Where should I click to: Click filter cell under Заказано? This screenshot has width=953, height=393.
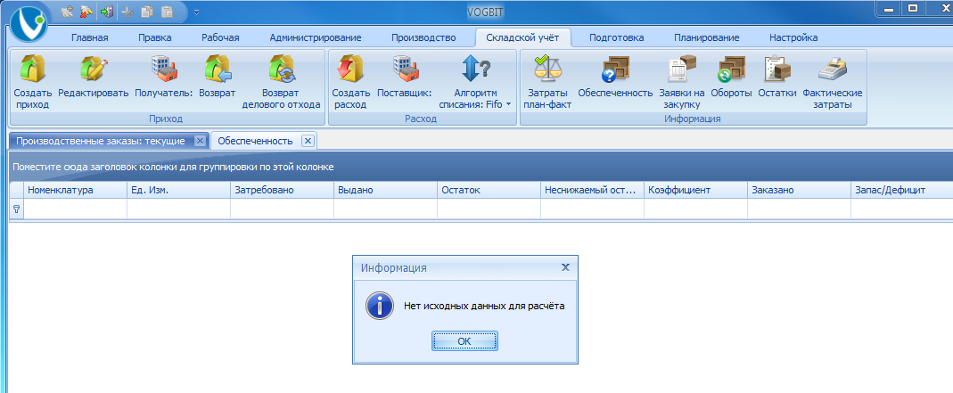coord(799,209)
